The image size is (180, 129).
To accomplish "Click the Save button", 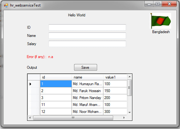I will pos(85,67).
